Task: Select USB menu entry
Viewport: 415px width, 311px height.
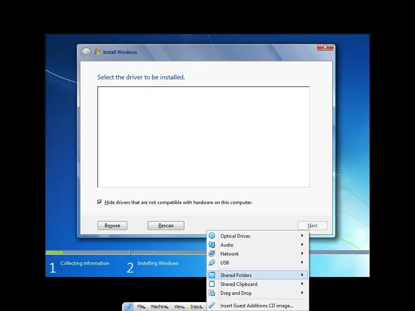Action: 257,262
